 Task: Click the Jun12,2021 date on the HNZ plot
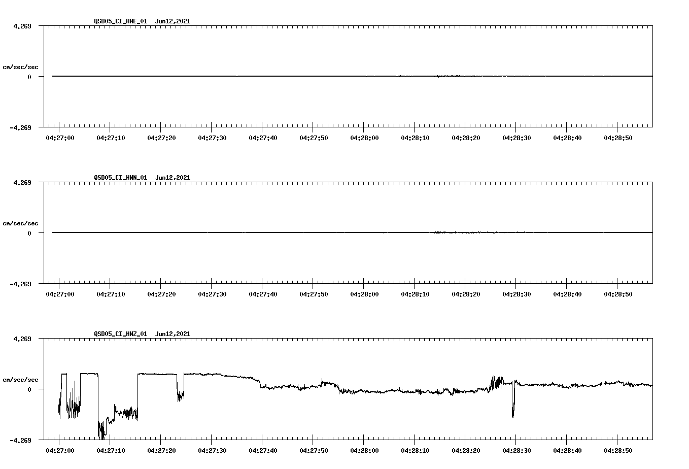173,334
